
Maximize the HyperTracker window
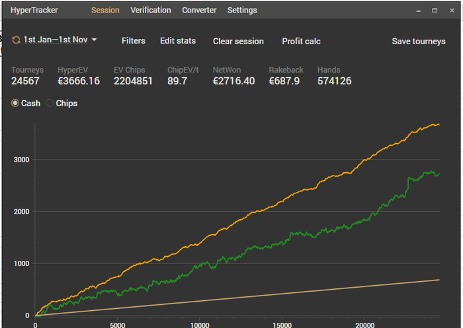[x=435, y=11]
